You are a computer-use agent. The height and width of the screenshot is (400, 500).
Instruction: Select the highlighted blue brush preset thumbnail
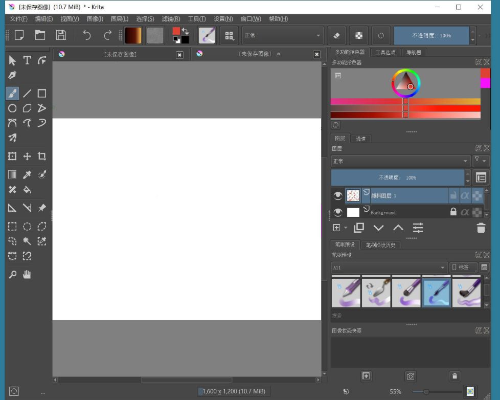click(x=436, y=293)
